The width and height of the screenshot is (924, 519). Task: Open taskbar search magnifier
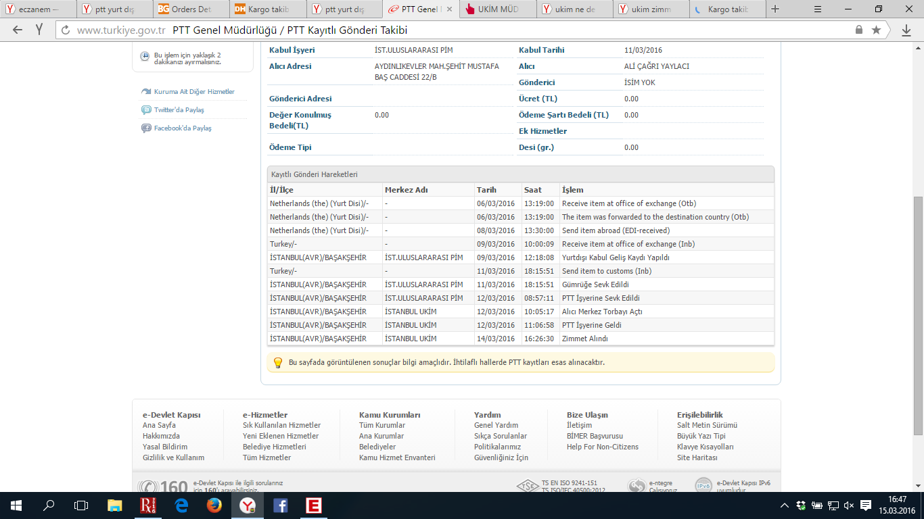49,505
